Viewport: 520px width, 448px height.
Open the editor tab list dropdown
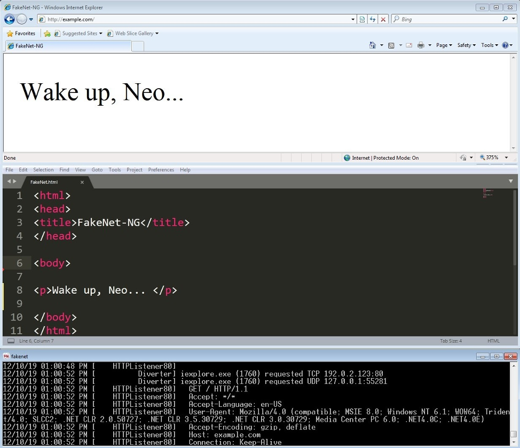click(511, 181)
